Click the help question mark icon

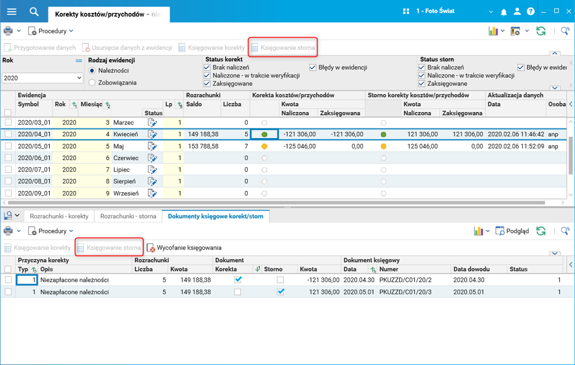click(531, 12)
